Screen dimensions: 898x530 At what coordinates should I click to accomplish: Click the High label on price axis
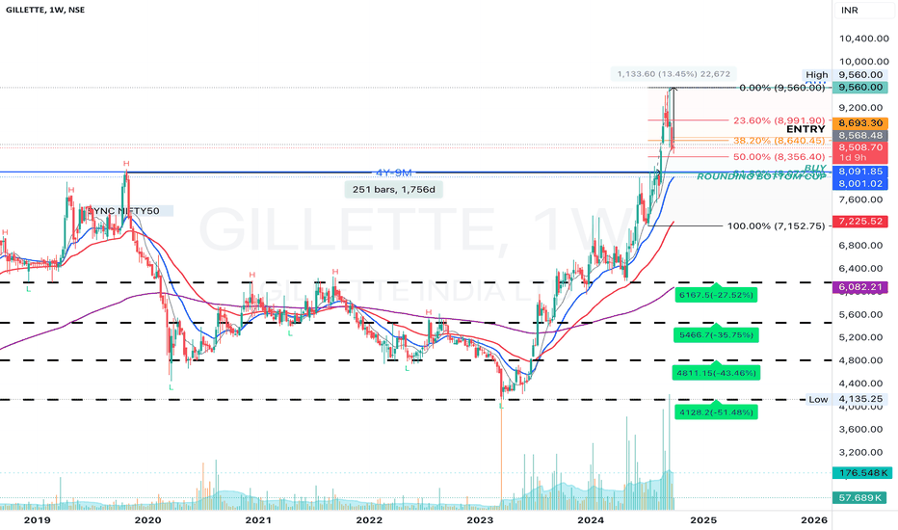(817, 74)
